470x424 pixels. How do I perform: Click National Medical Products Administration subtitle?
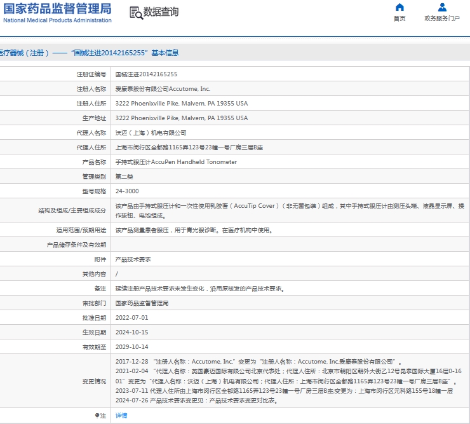[x=57, y=20]
